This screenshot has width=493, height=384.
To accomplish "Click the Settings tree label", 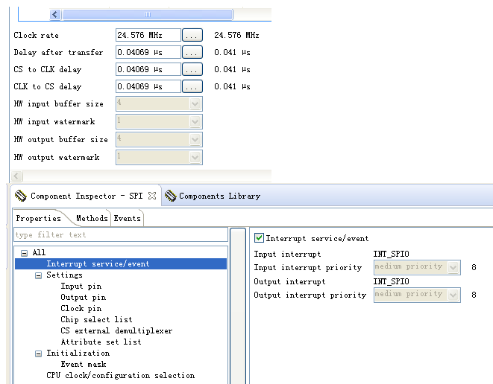I will tap(64, 275).
